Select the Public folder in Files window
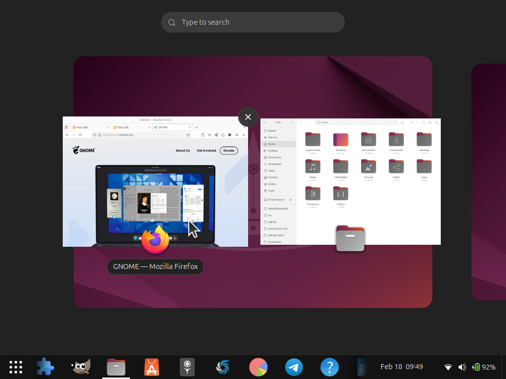 396,170
